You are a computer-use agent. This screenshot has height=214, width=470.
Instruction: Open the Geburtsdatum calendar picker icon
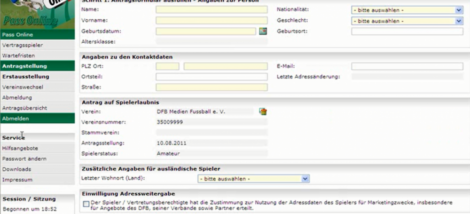pyautogui.click(x=263, y=31)
